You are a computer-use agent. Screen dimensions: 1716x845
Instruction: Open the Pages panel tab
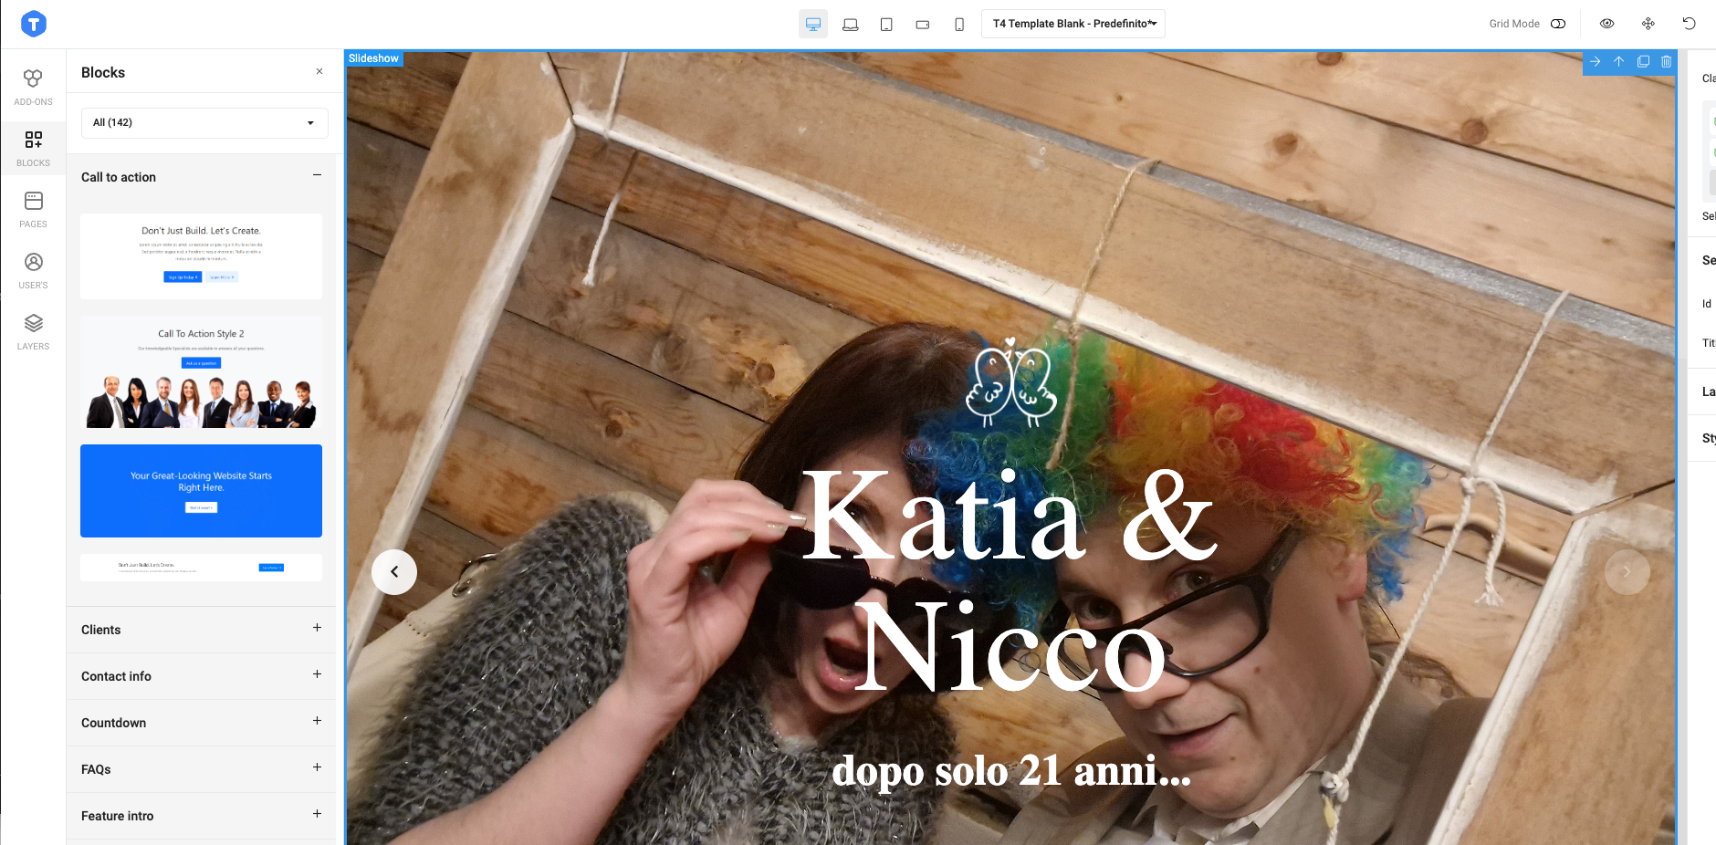[x=33, y=209]
